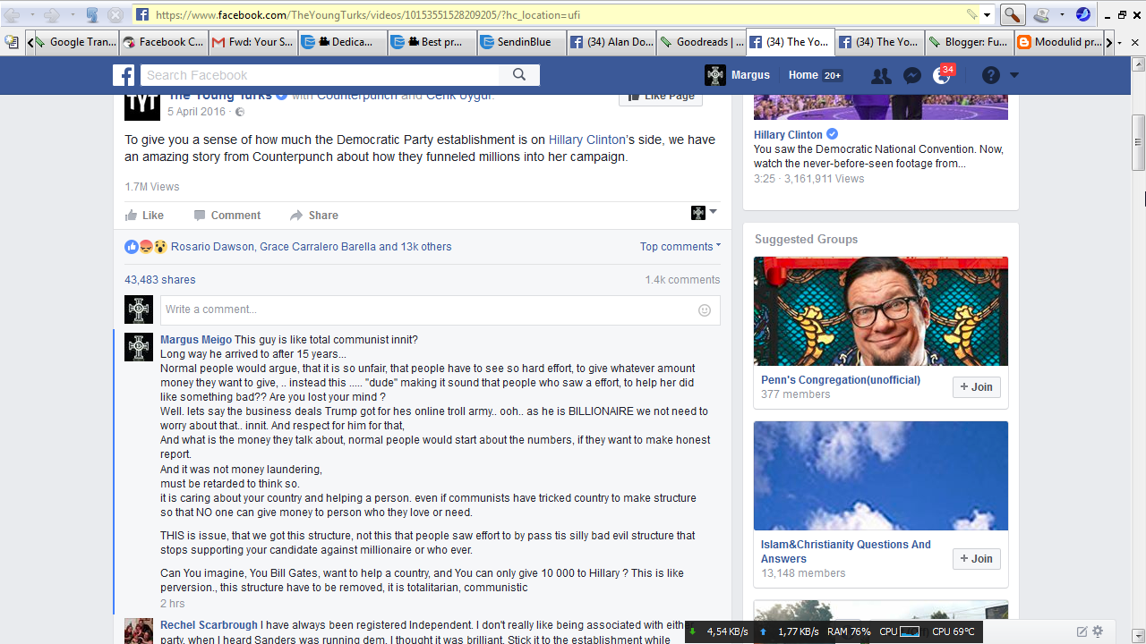
Task: Open Notifications globe showing 34
Action: (942, 75)
